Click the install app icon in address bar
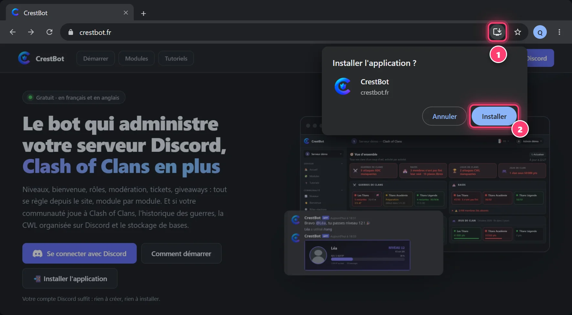 [x=497, y=32]
